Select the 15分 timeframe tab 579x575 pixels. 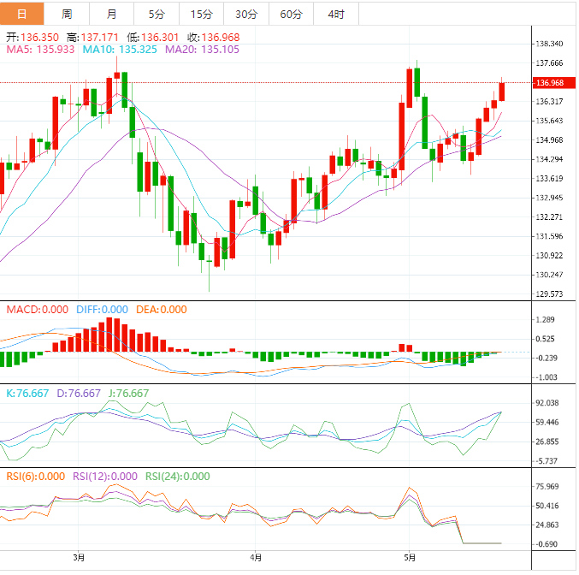[201, 14]
